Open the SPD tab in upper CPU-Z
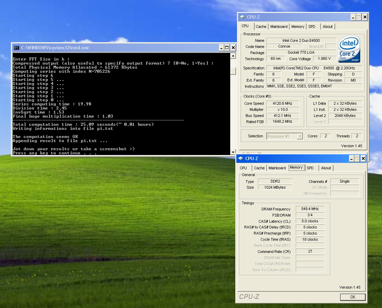 click(312, 27)
